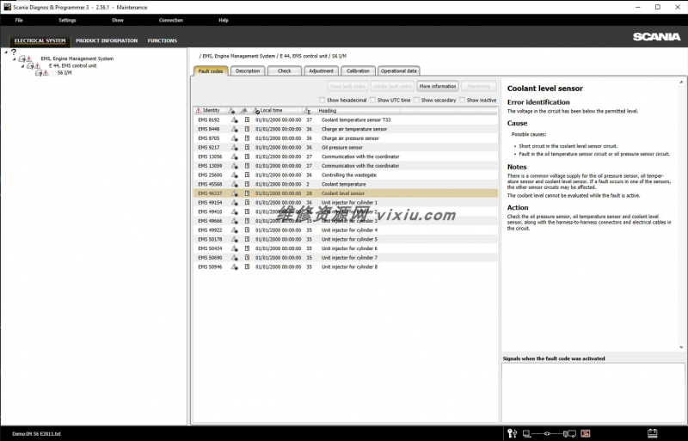Click the Read fault codes button
The height and width of the screenshot is (441, 688).
(x=347, y=87)
